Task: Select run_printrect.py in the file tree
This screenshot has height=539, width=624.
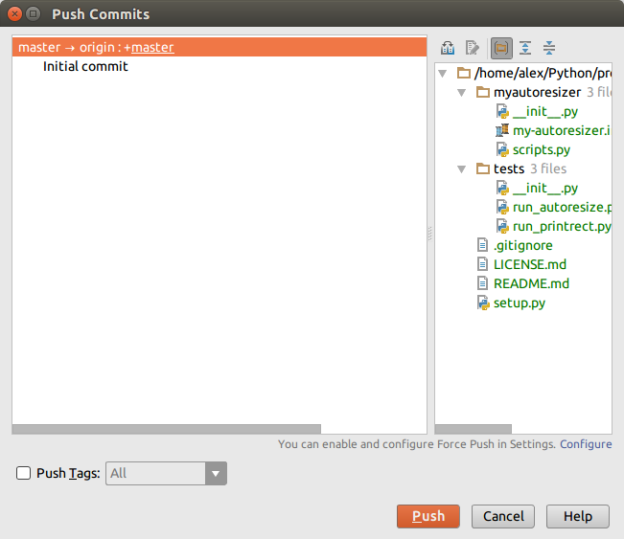Action: 562,226
